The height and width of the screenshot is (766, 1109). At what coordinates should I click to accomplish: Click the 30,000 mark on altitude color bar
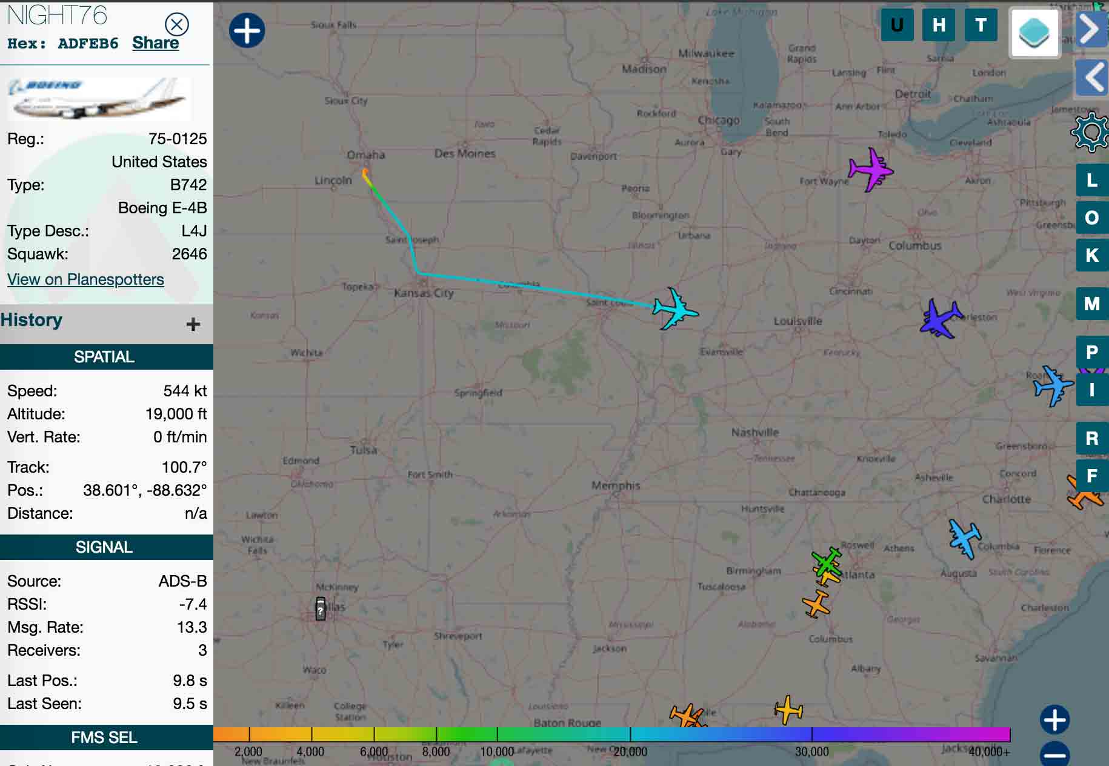tap(811, 751)
